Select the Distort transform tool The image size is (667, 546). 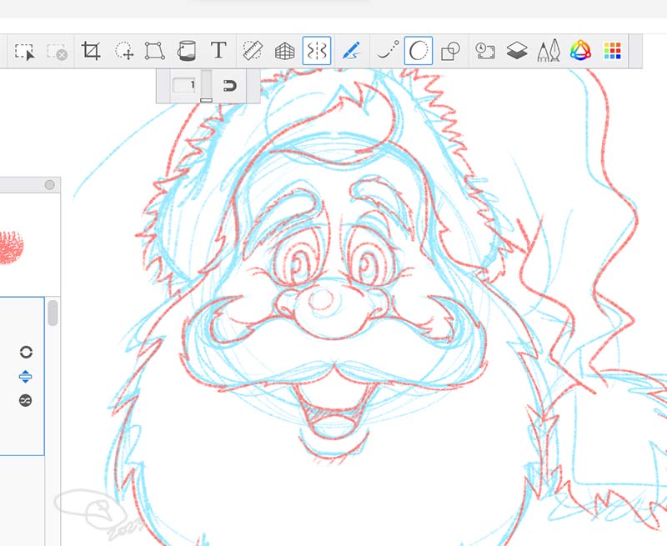(x=154, y=52)
